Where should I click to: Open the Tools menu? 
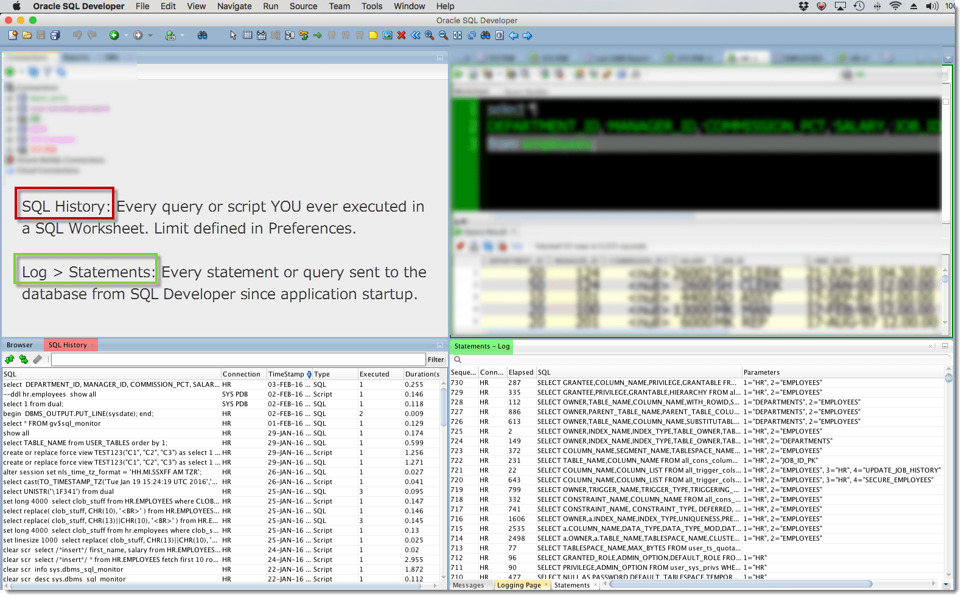coord(372,6)
